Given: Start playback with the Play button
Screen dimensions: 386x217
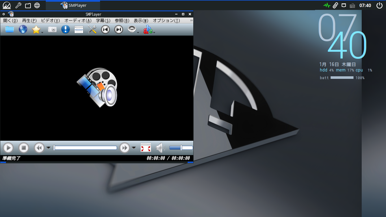Looking at the screenshot, I should [8, 148].
